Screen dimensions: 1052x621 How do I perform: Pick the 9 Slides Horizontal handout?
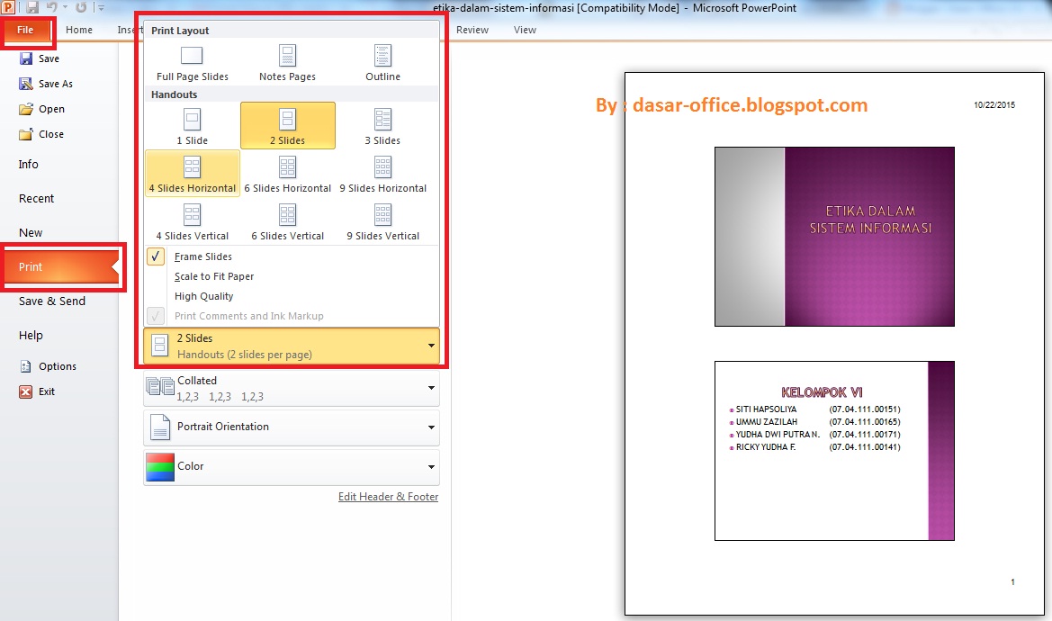382,173
